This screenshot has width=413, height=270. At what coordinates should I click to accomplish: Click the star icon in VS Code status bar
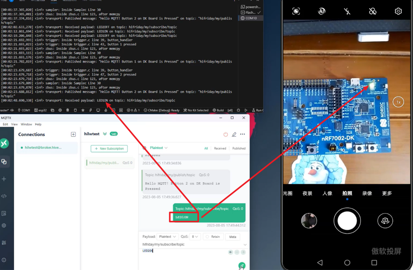[83, 110]
